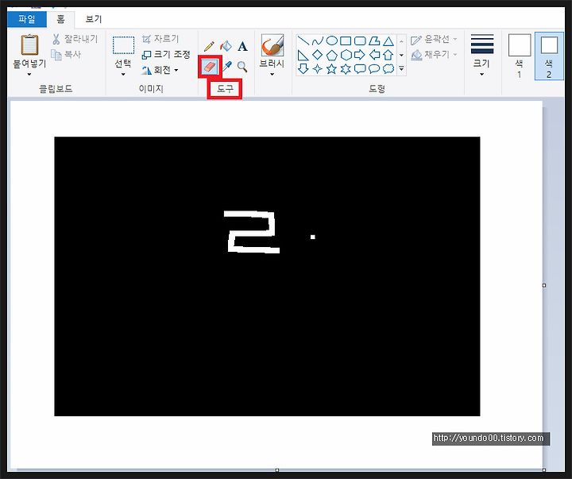Select Color 2 (색 2) swatch

[549, 56]
